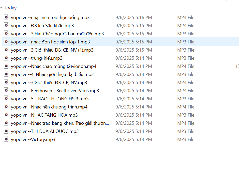Click the media icon beside yopo.vn--Victory.mp3
This screenshot has height=174, width=239.
point(6,139)
